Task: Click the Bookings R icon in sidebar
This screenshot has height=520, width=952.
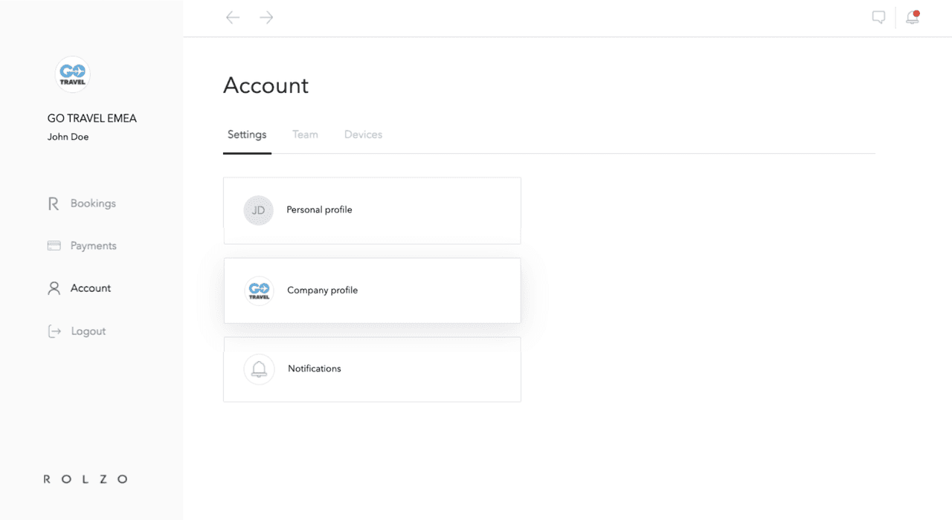Action: [54, 204]
